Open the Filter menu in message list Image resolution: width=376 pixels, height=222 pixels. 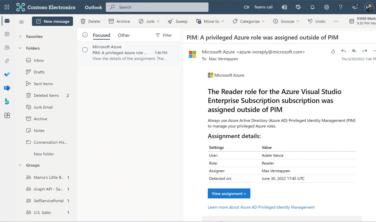[164, 35]
